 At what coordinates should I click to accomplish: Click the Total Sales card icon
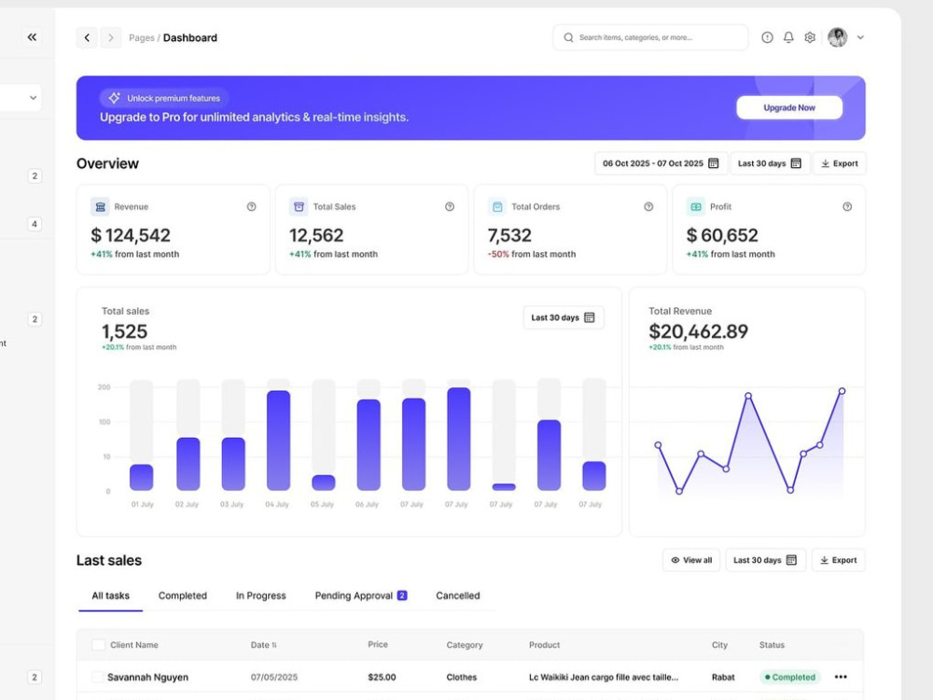pyautogui.click(x=299, y=206)
